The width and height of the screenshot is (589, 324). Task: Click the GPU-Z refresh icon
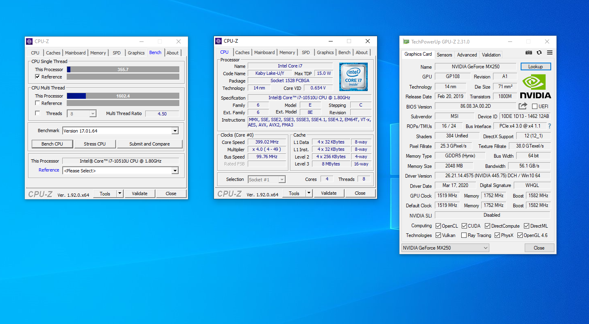point(539,52)
